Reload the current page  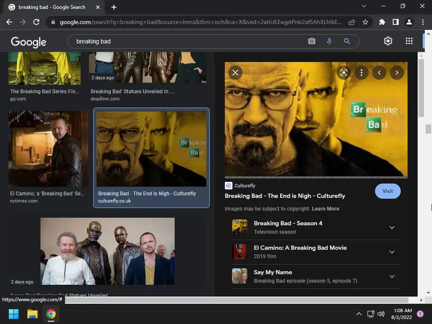tap(36, 22)
